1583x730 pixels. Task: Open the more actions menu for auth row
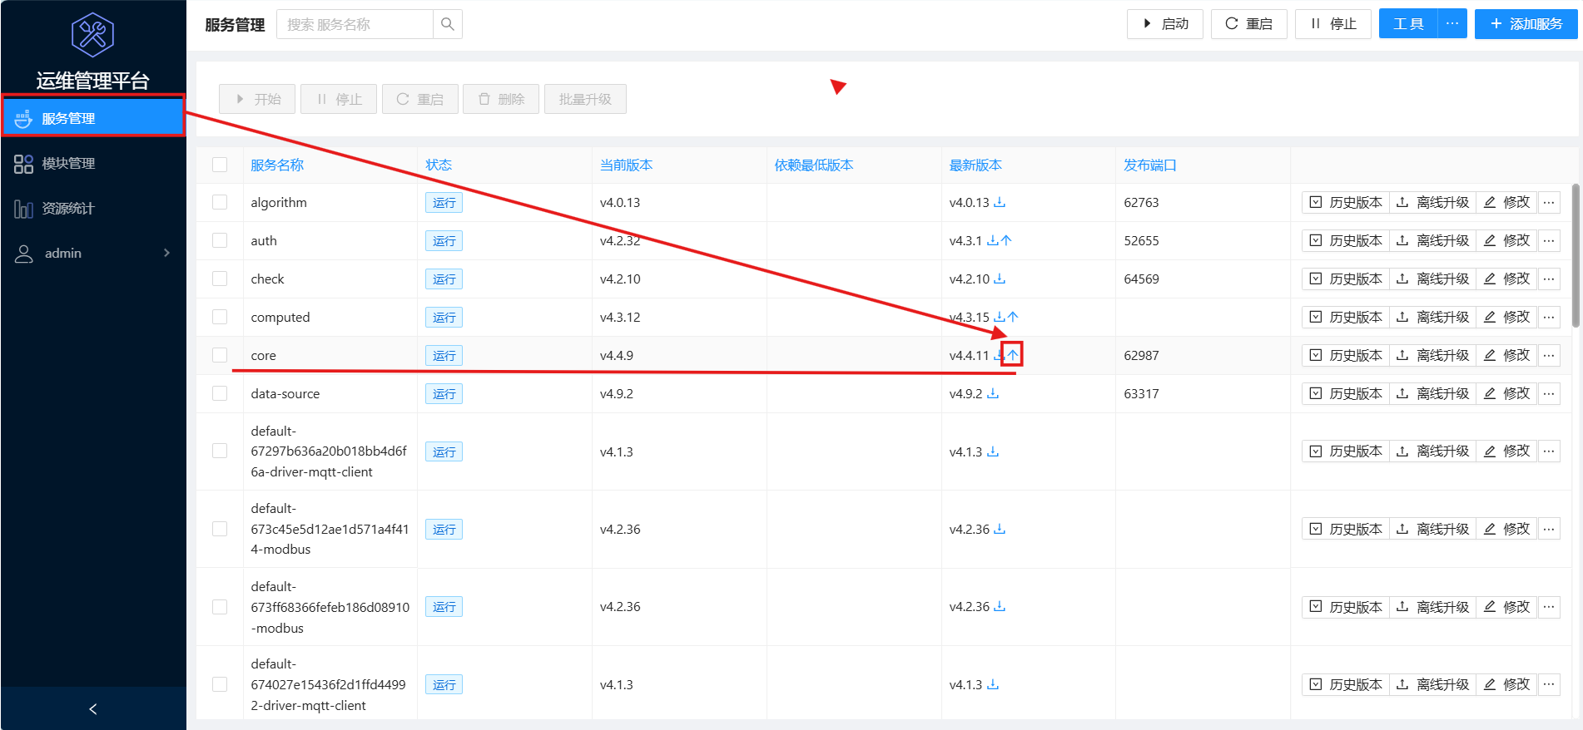1548,240
